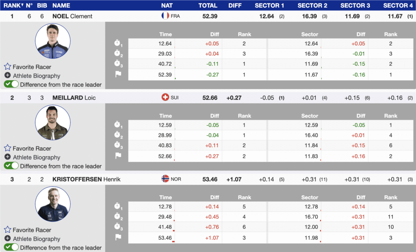Click the Swiss flag icon next to SUI
This screenshot has height=252, width=416.
click(165, 98)
